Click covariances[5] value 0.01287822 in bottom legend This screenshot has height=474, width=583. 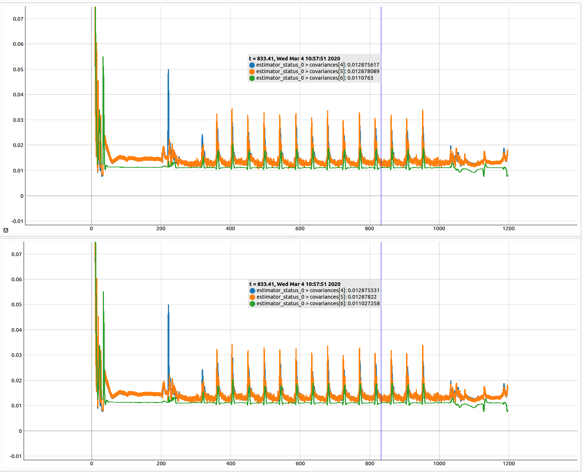click(362, 297)
